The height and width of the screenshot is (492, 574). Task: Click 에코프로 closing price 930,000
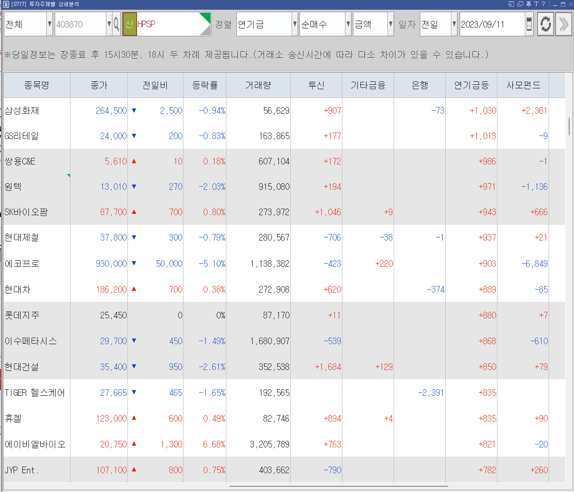pyautogui.click(x=111, y=264)
